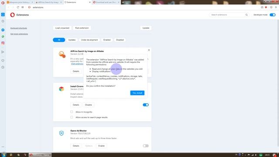Open the start page grid icon in toolbar
The width and height of the screenshot is (279, 157).
(x=23, y=7)
